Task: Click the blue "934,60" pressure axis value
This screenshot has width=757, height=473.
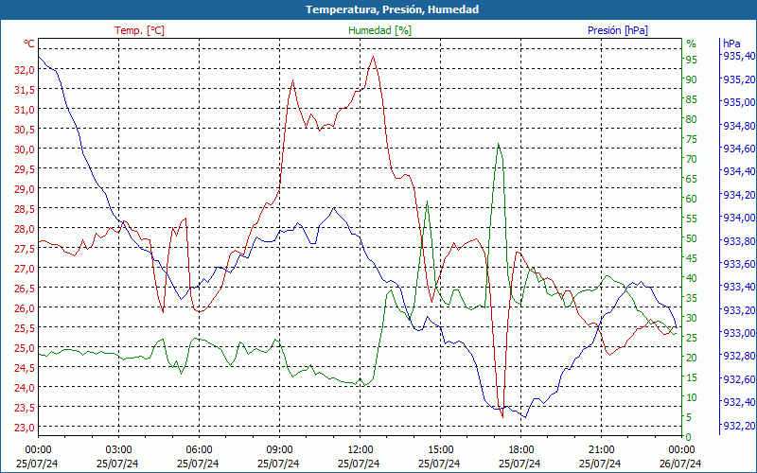Action: pos(738,149)
